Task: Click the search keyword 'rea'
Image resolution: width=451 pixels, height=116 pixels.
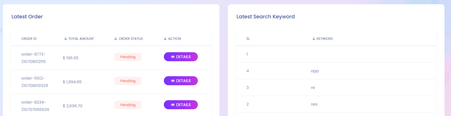Action: click(x=314, y=104)
